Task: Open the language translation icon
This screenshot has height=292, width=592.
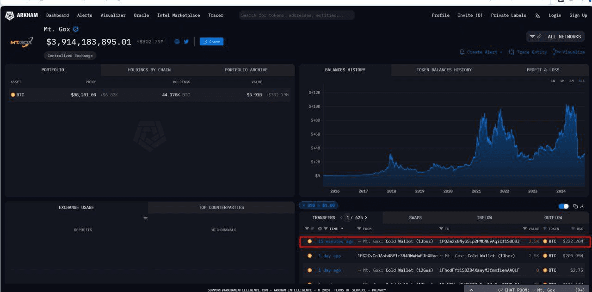Action: pyautogui.click(x=537, y=15)
